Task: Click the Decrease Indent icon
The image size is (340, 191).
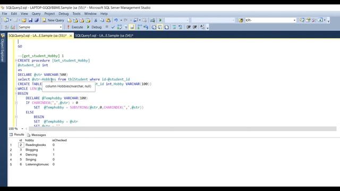Action: point(189,27)
